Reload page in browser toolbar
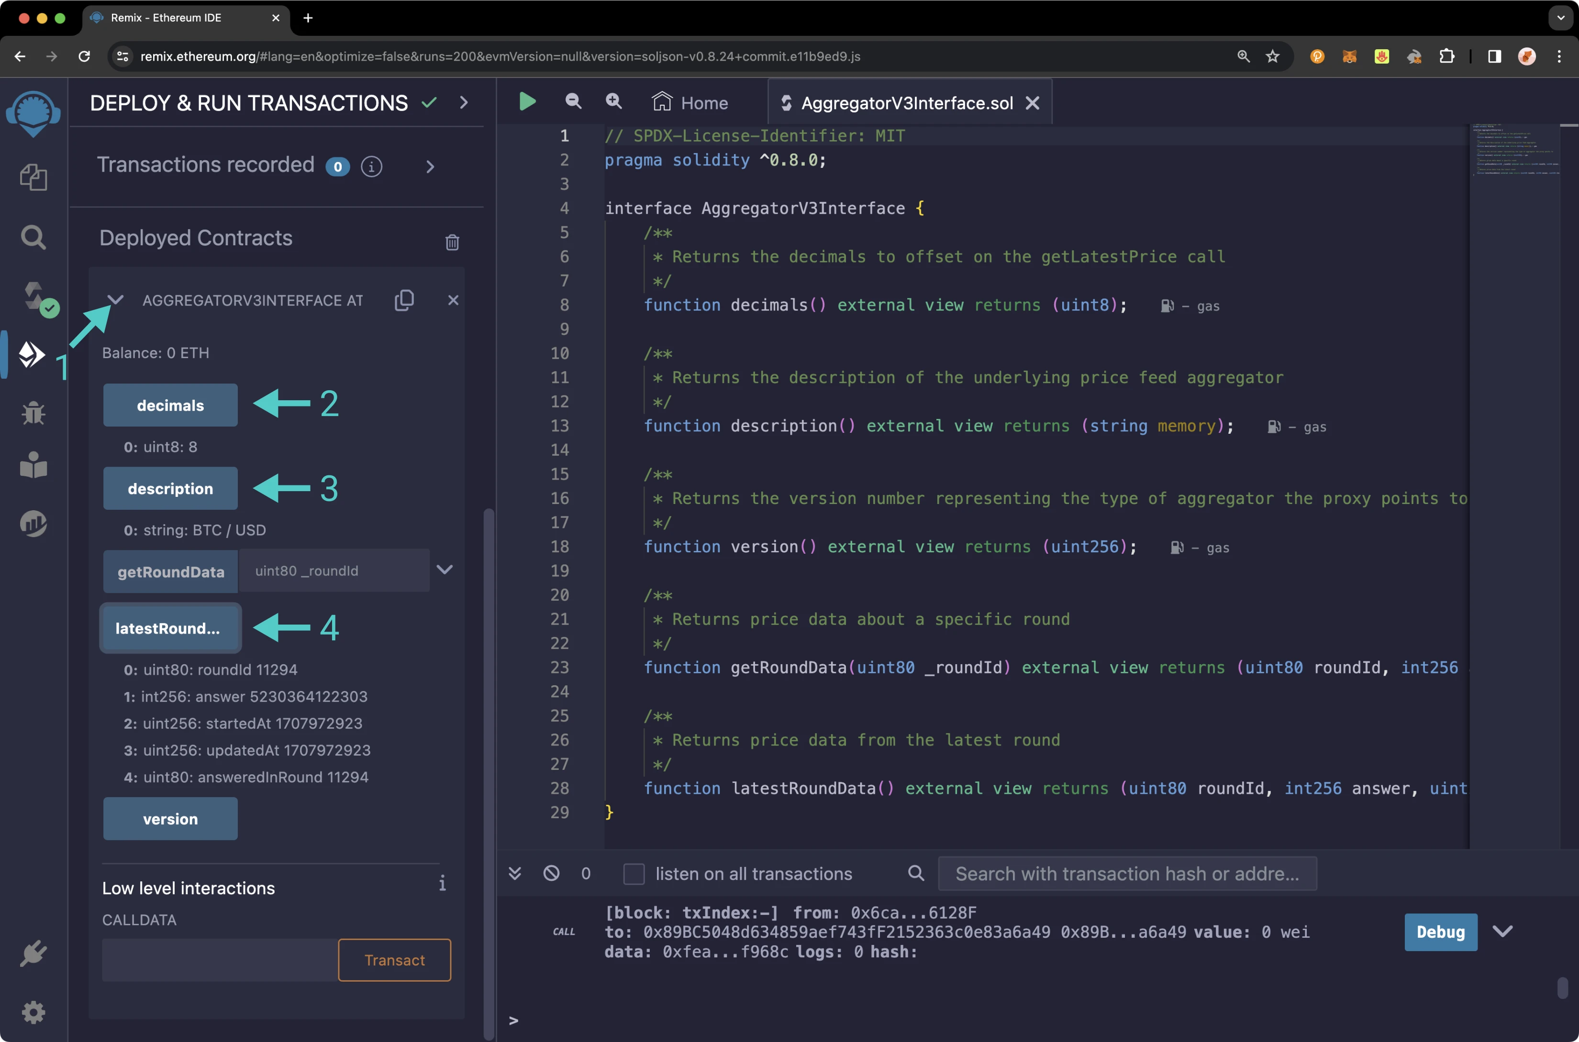 pyautogui.click(x=84, y=56)
